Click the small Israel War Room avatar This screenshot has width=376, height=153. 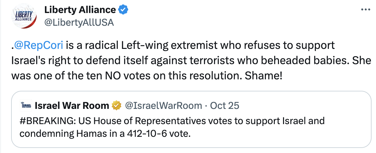point(25,105)
